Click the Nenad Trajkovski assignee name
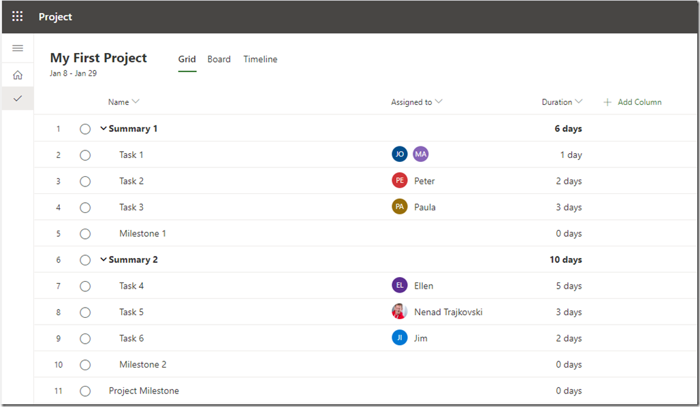This screenshot has height=407, width=700. 448,312
